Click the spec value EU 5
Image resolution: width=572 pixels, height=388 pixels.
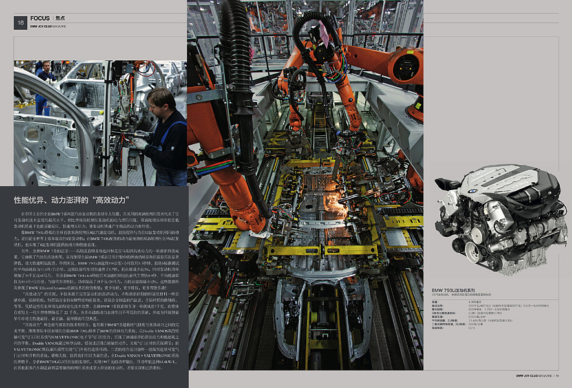tap(472, 328)
